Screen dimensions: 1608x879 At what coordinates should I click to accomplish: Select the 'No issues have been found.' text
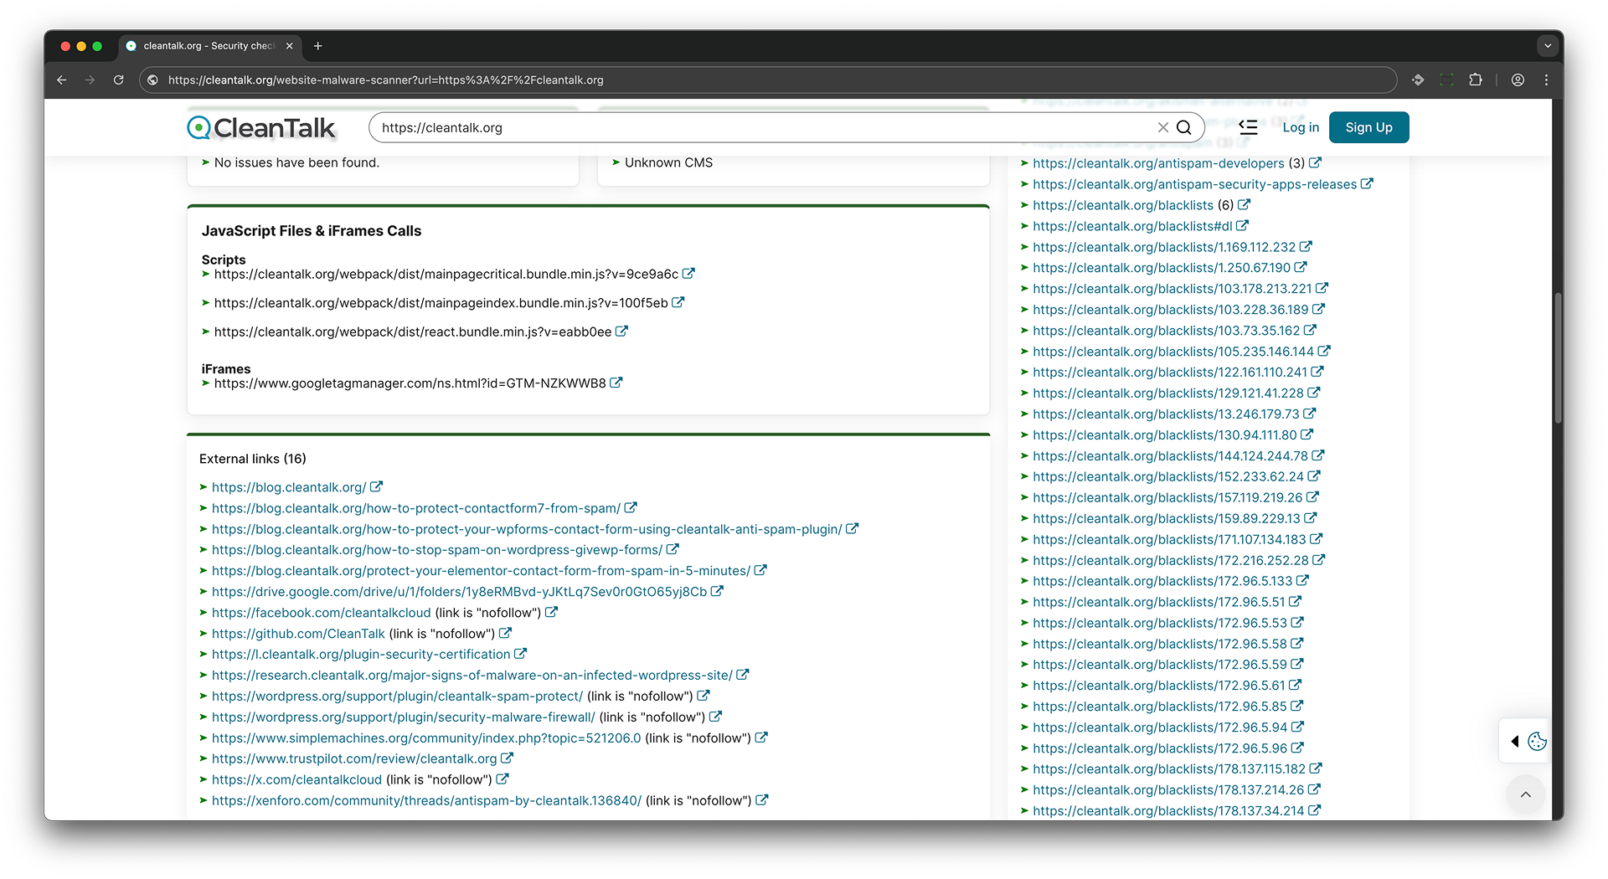(296, 162)
